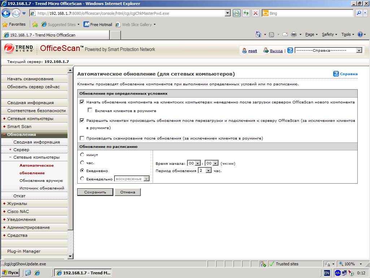
Task: Click the Add to Favorites bar icon
Action: click(x=35, y=24)
